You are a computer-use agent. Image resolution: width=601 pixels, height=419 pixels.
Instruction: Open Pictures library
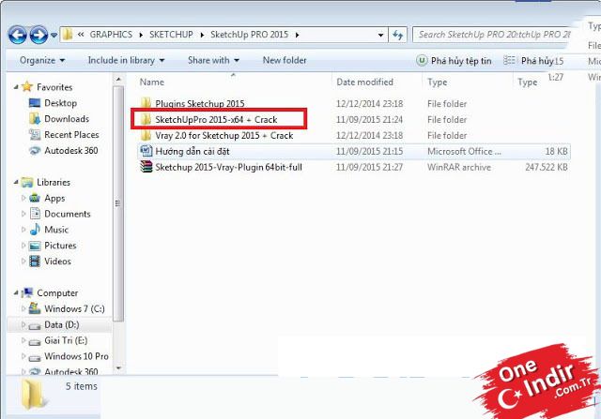coord(60,246)
